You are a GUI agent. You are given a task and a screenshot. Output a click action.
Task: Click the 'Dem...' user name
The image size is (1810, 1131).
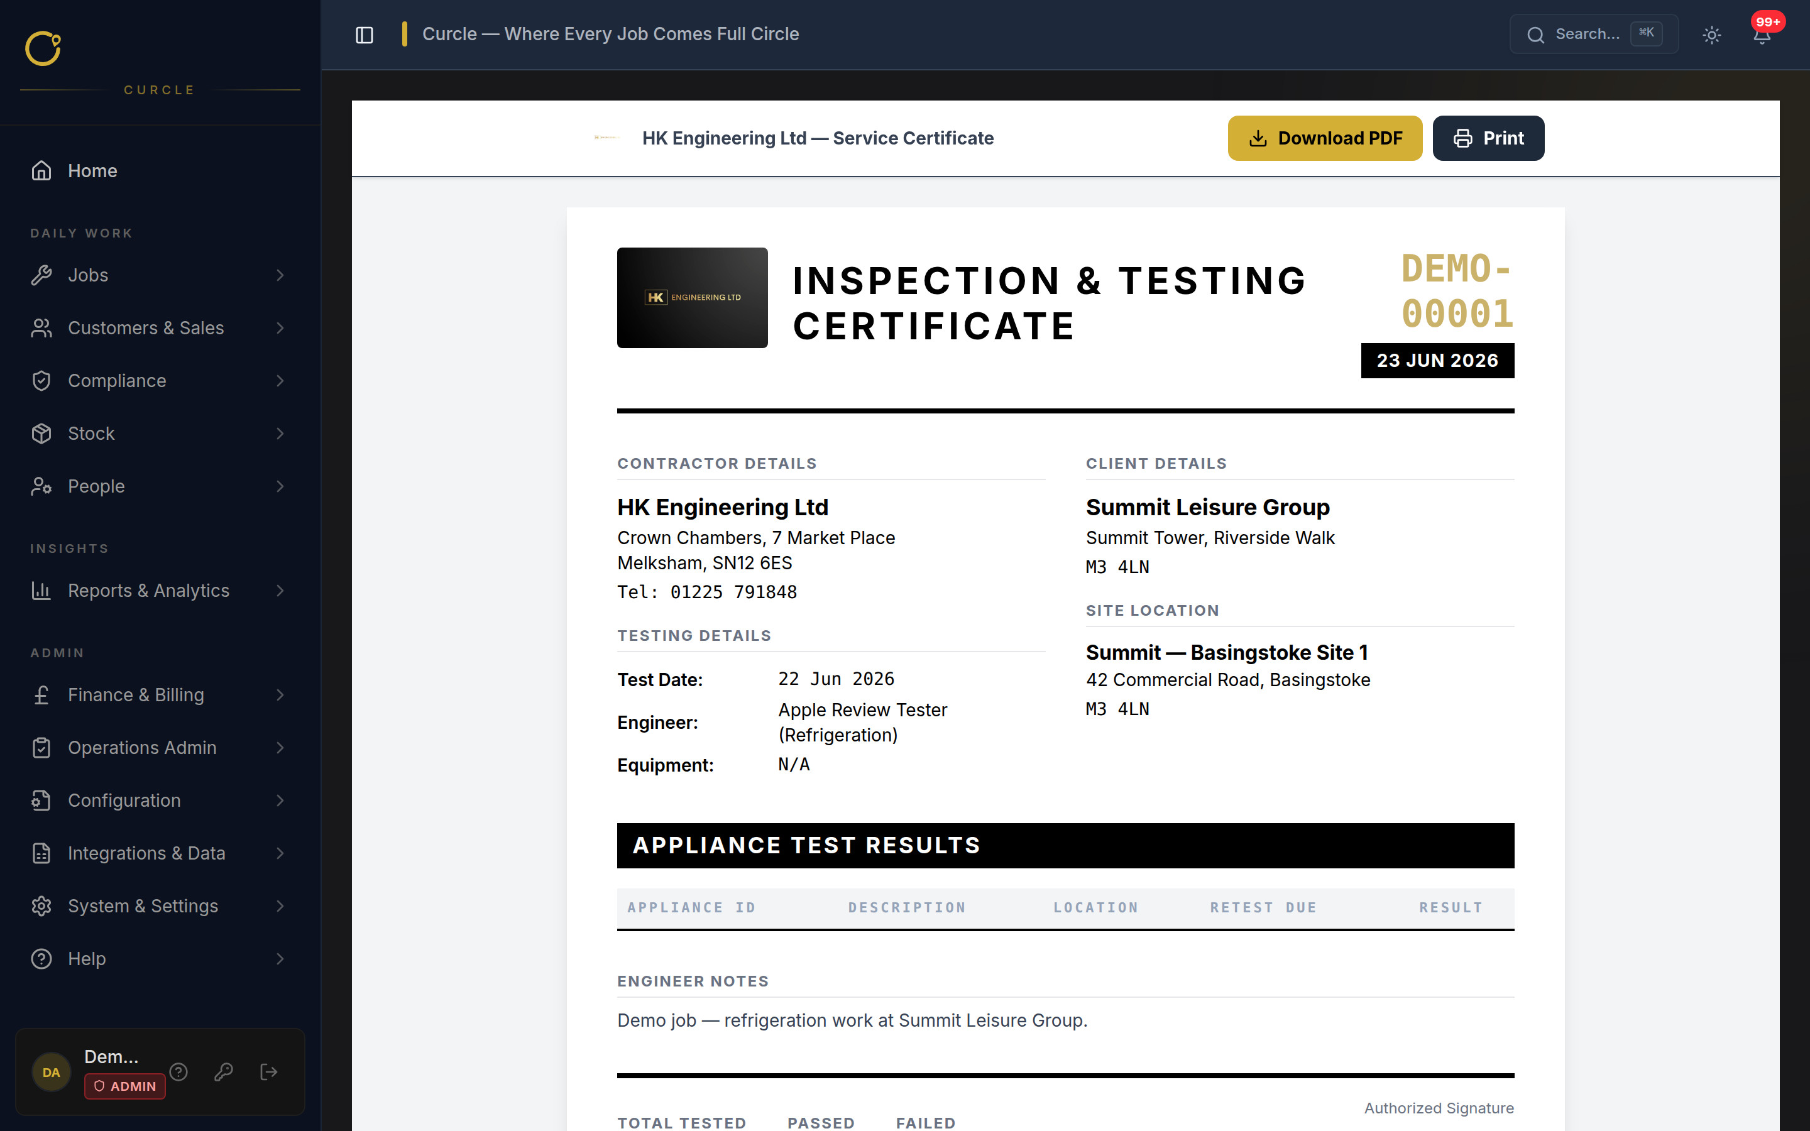[x=111, y=1057]
